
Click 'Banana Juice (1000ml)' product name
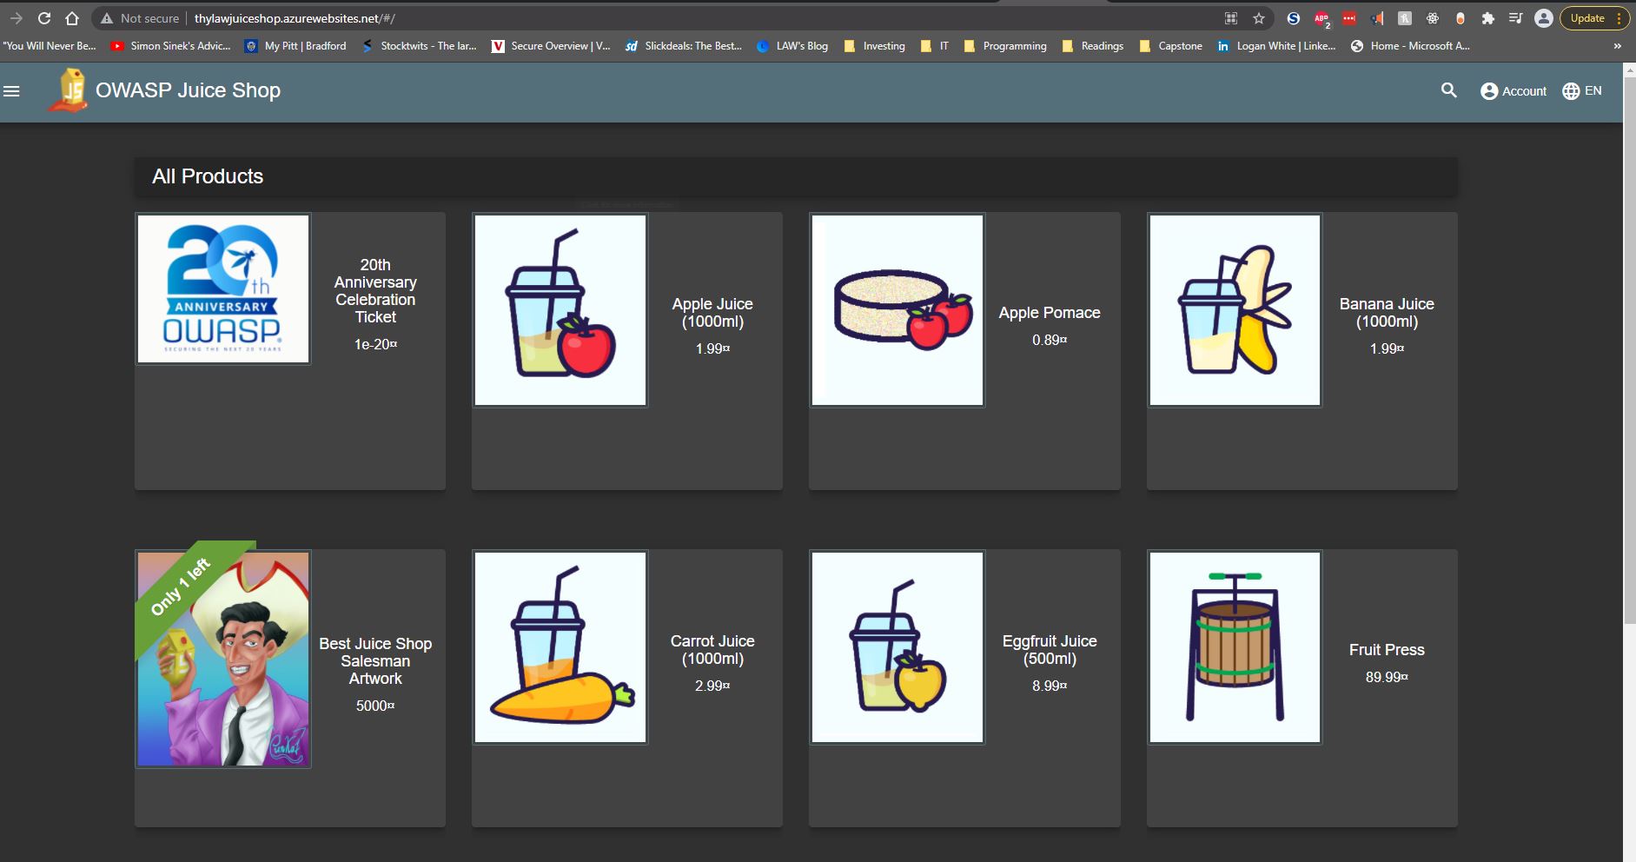(x=1387, y=313)
